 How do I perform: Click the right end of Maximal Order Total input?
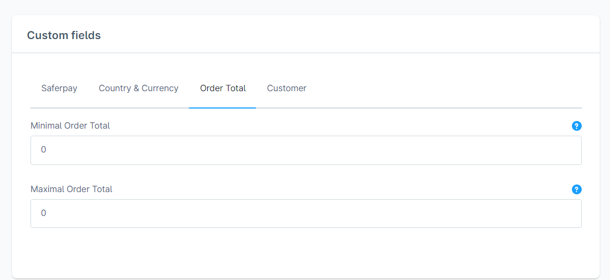[x=566, y=213]
